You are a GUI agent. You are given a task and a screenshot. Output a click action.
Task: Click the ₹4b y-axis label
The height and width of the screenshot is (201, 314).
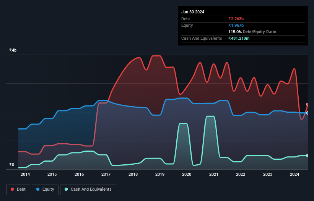(13, 50)
